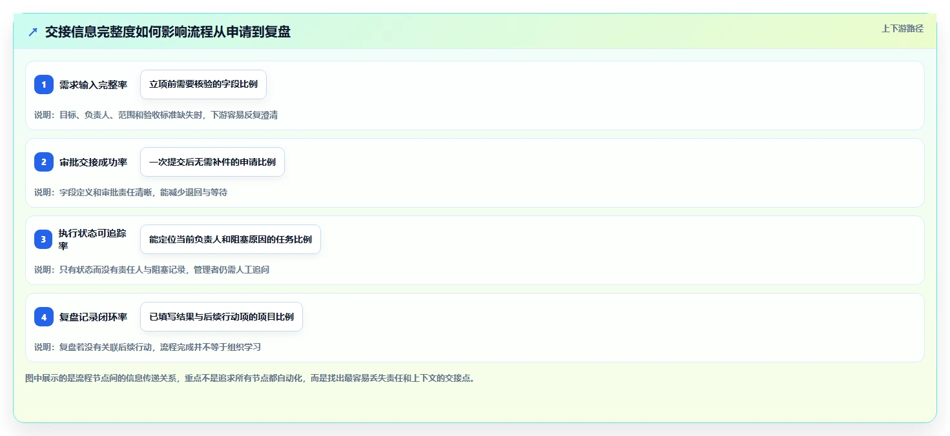Select step number 1 badge
The width and height of the screenshot is (950, 436).
point(44,84)
